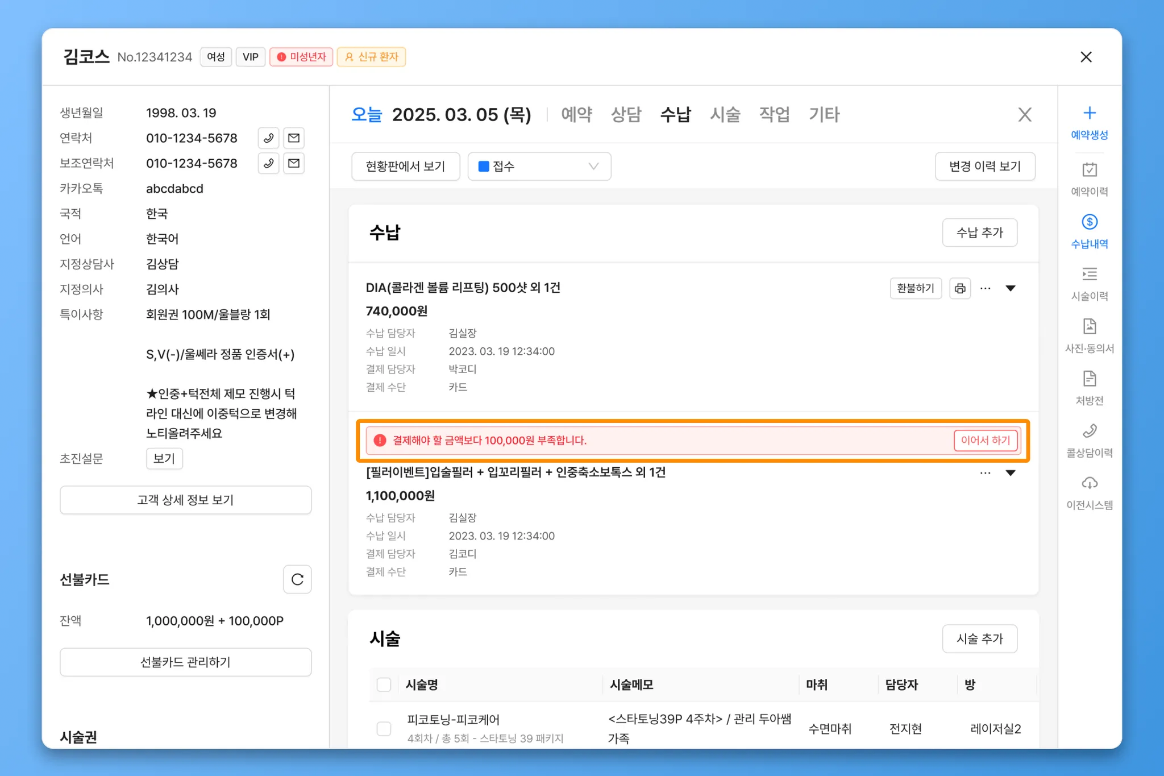Open 수납내역 dollar icon in sidebar
Image resolution: width=1164 pixels, height=776 pixels.
pyautogui.click(x=1089, y=222)
